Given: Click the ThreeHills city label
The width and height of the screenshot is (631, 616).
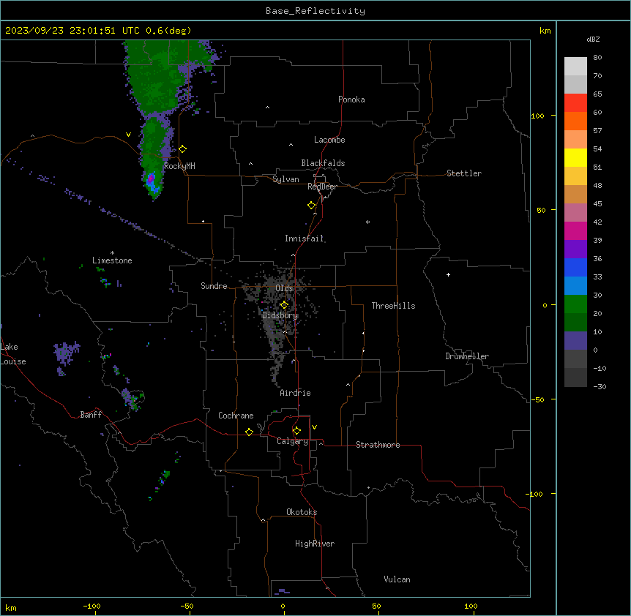Looking at the screenshot, I should pyautogui.click(x=393, y=306).
